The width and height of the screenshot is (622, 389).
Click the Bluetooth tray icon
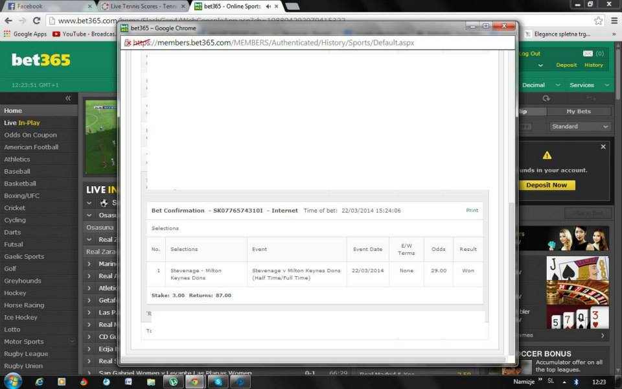pyautogui.click(x=576, y=382)
